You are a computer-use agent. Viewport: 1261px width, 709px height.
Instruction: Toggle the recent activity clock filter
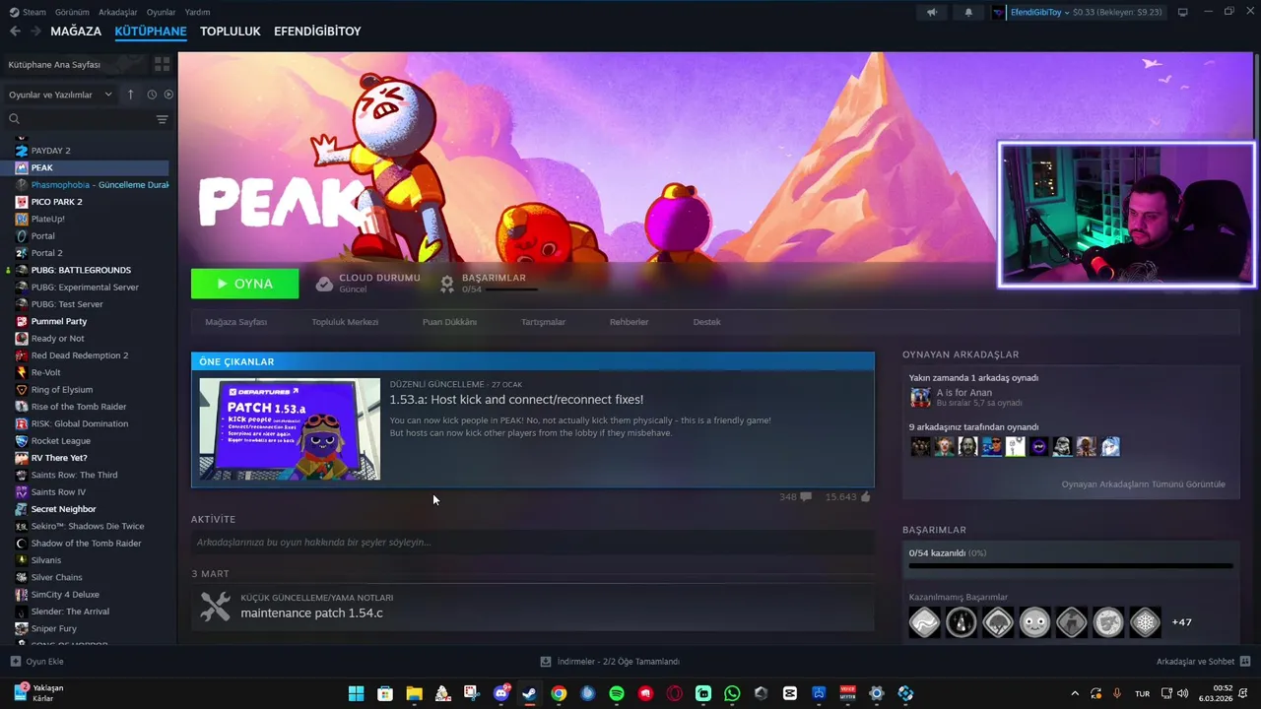pos(152,95)
